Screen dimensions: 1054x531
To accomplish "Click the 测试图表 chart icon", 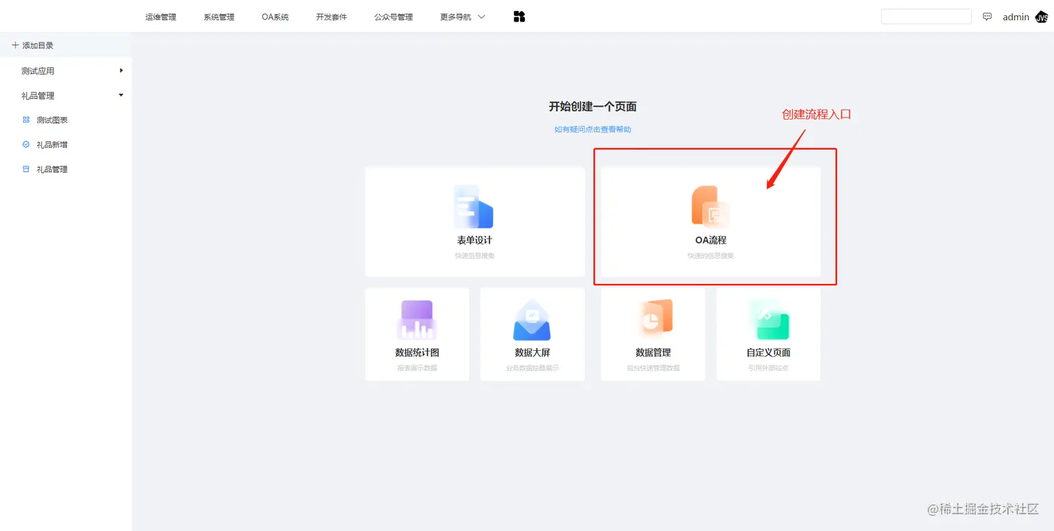I will pyautogui.click(x=26, y=120).
